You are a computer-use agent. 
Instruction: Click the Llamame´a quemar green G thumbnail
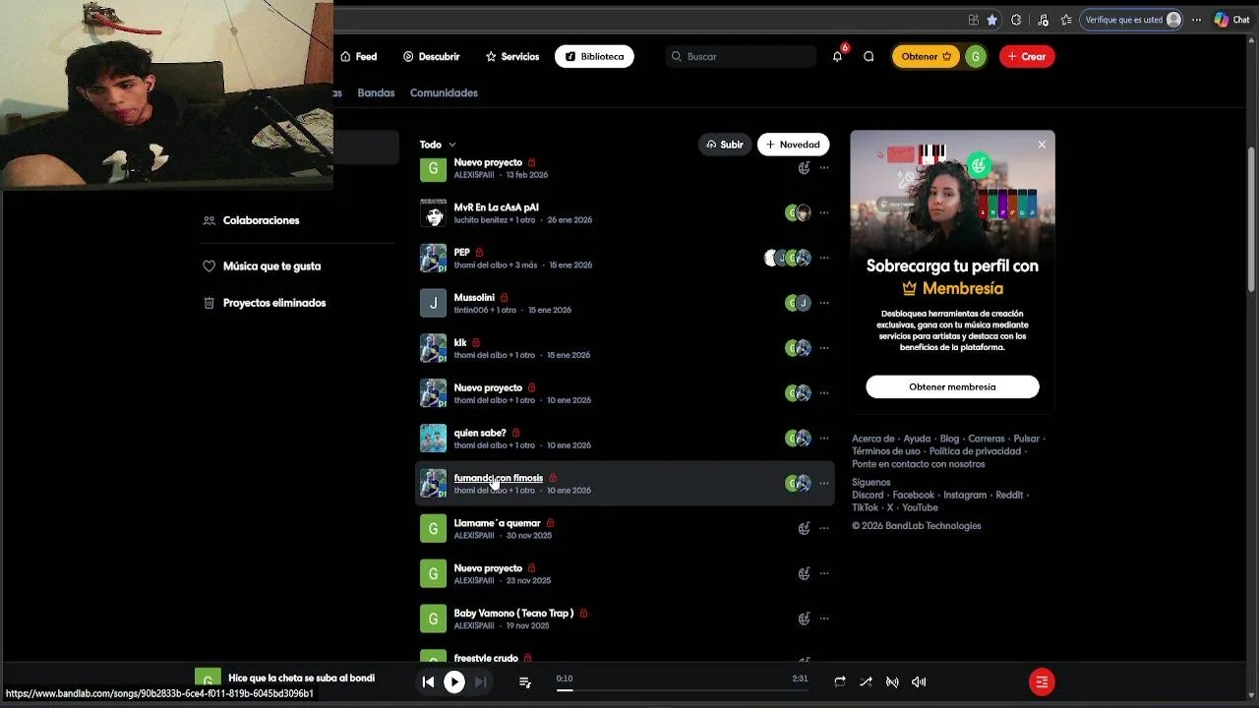433,528
